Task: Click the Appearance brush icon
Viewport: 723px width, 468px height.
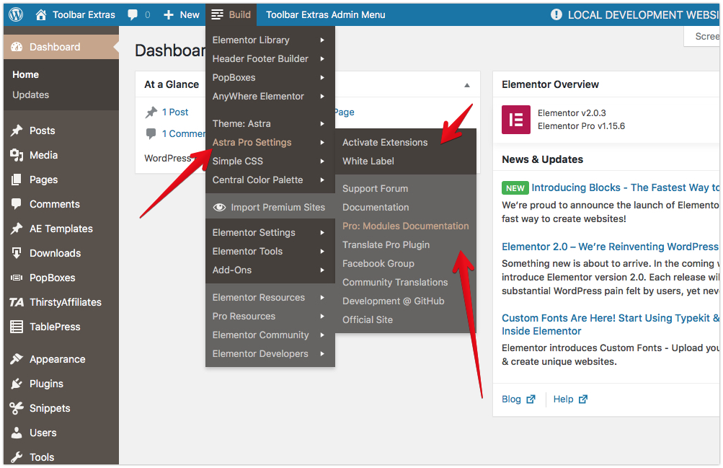Action: pos(17,358)
